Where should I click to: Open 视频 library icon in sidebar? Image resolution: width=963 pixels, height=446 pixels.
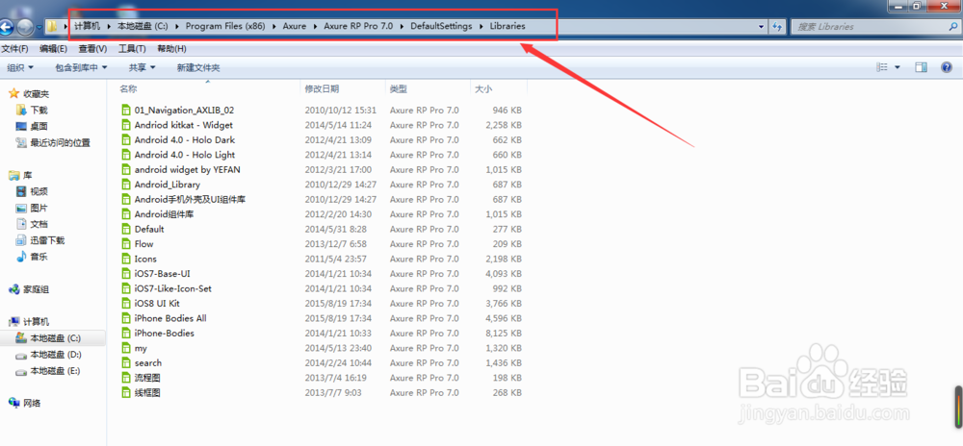tap(20, 191)
